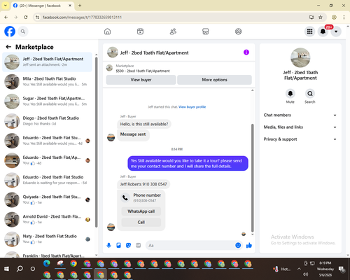
Task: Click the WhatsApp call button
Action: pos(141,211)
